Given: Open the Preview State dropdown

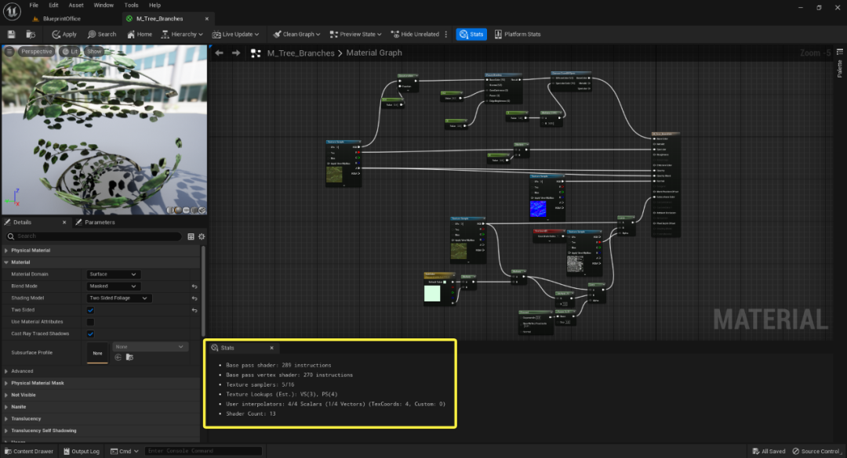Looking at the screenshot, I should (355, 34).
